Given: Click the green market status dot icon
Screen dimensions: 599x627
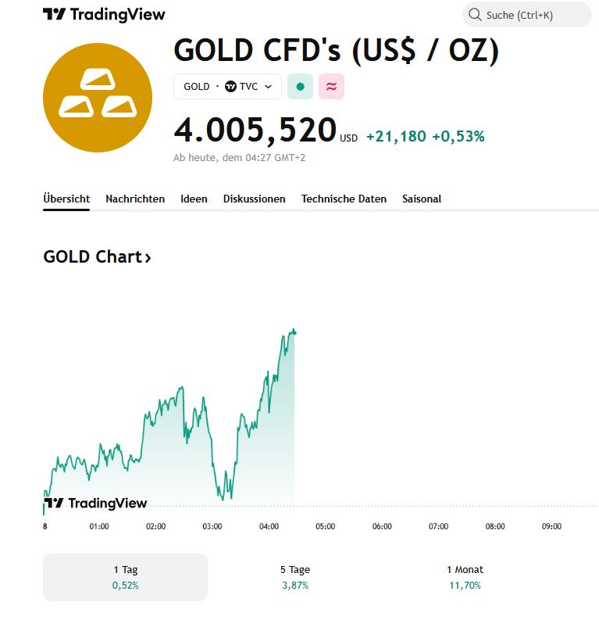Looking at the screenshot, I should [300, 87].
